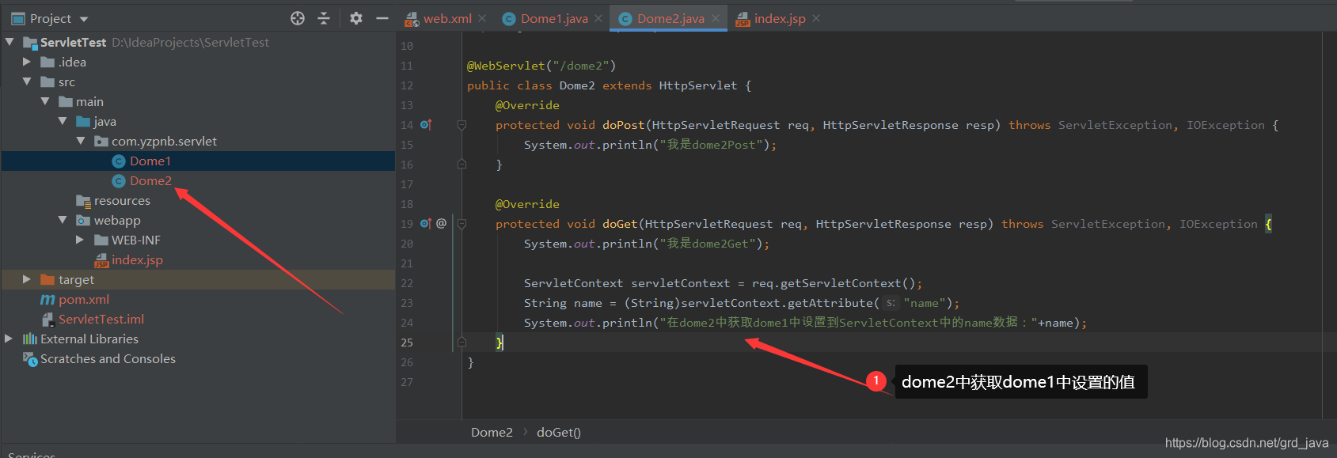Expand the WEB-INF folder
The image size is (1337, 458).
[x=80, y=240]
